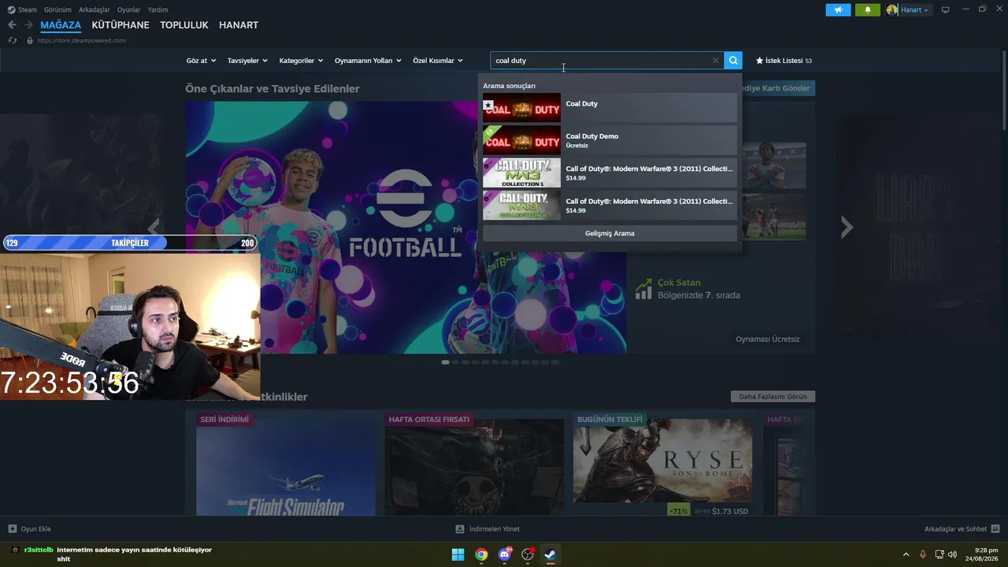Open the HANART profile tab
The height and width of the screenshot is (567, 1008).
click(239, 25)
